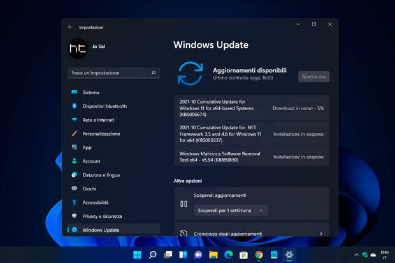Expand the chevron beside Sospendi per 1 settimana

(261, 210)
